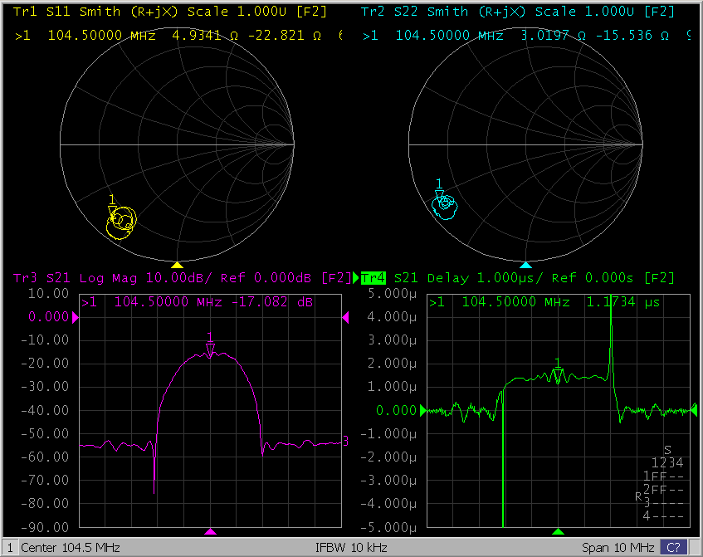Click cyan marker position triangle below S22 chart

(x=525, y=265)
